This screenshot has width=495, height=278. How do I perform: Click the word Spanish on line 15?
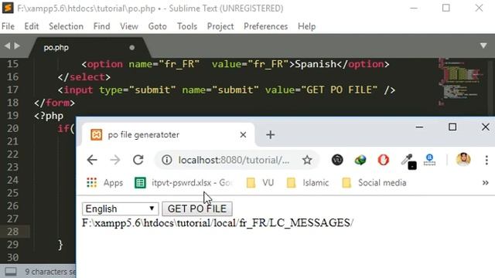[x=316, y=64]
